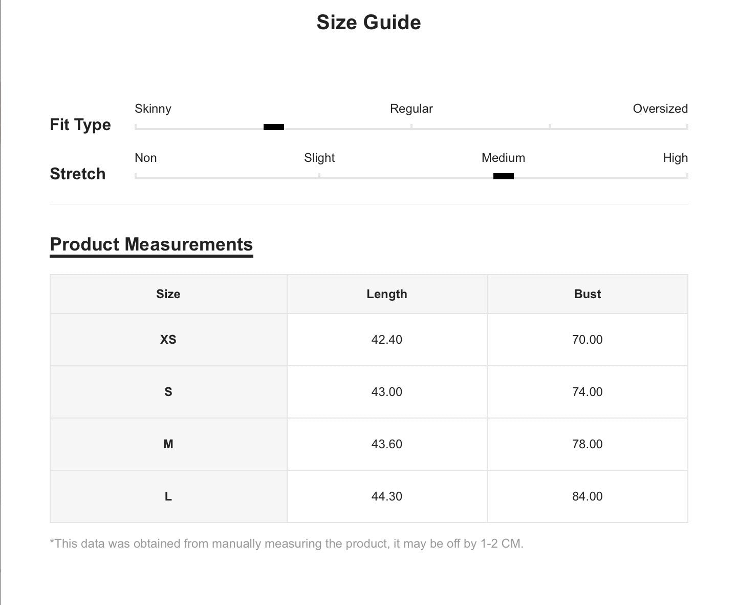This screenshot has height=605, width=737.
Task: Click the 44.30 length value for L
Action: [387, 496]
